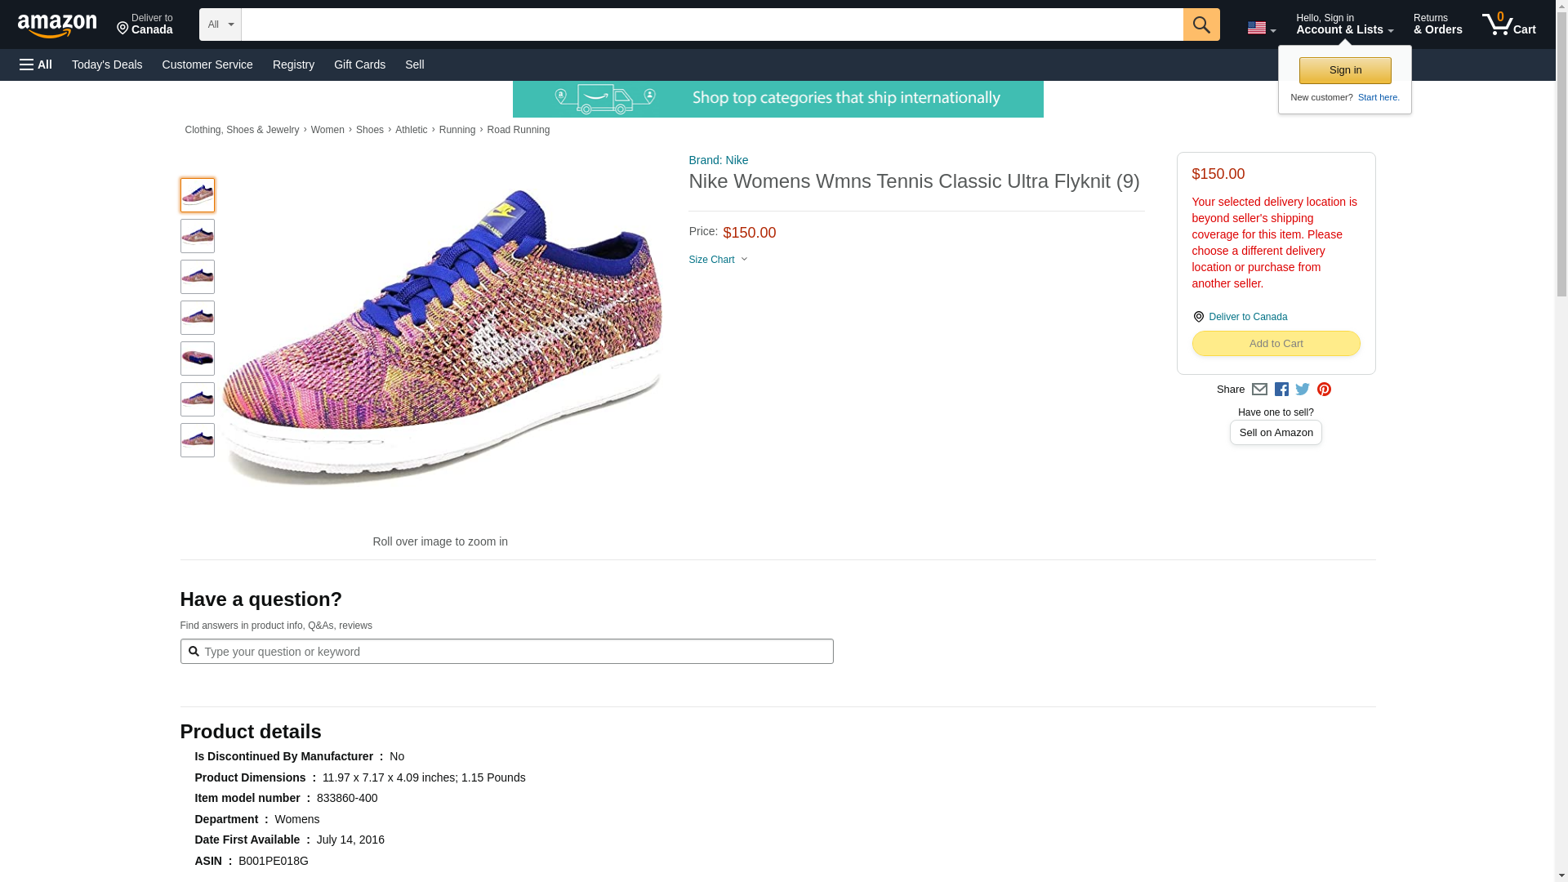Open the All hamburger menu
This screenshot has width=1568, height=882.
pos(36,65)
